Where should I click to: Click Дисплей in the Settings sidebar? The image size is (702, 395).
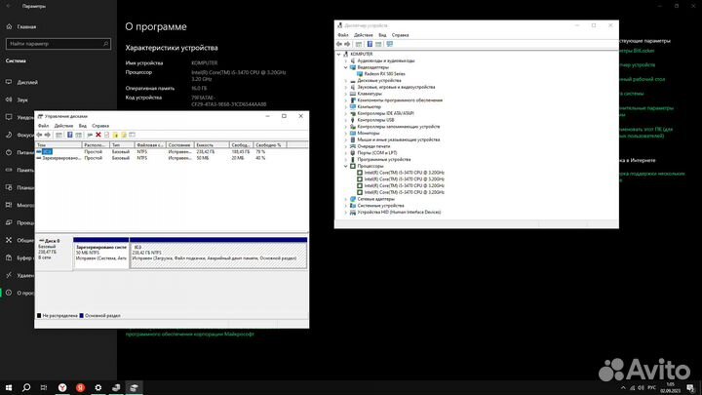coord(27,82)
